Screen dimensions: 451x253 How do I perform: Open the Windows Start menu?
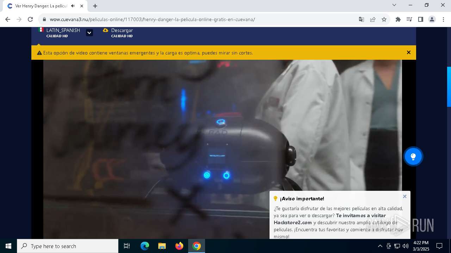click(8, 246)
